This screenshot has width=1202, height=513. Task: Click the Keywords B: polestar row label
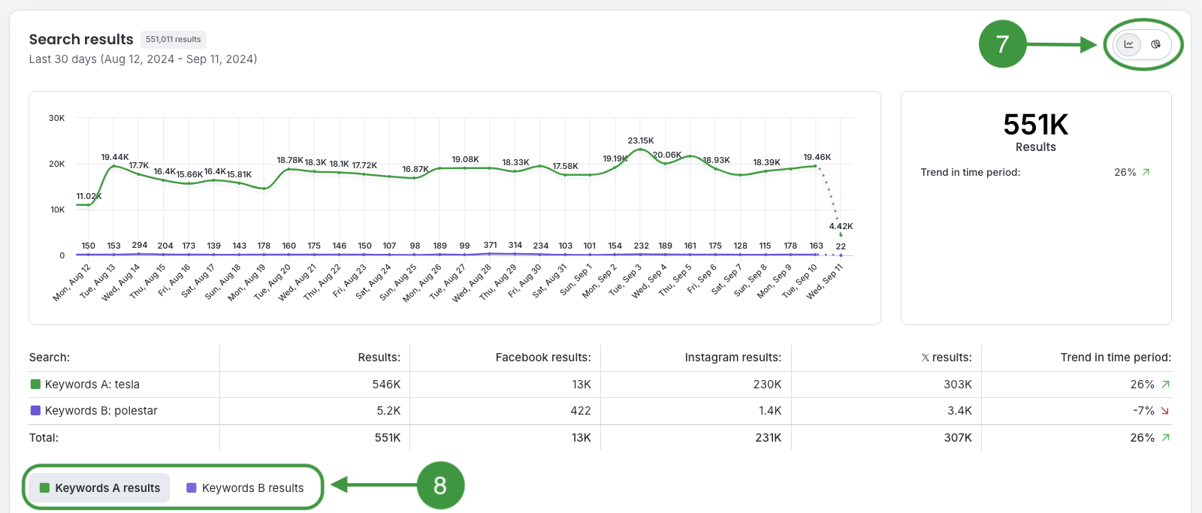point(101,411)
